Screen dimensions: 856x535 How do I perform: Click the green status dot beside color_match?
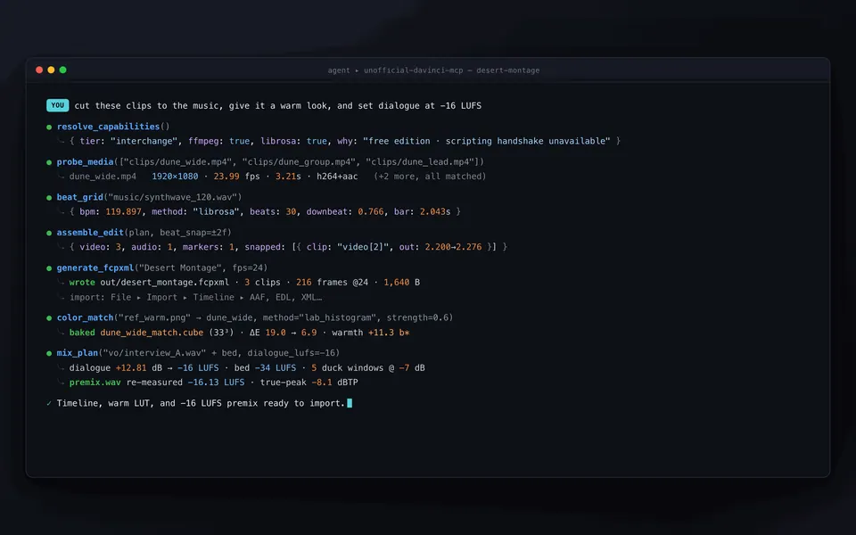49,318
